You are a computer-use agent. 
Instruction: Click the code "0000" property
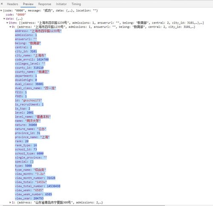[x=16, y=15]
